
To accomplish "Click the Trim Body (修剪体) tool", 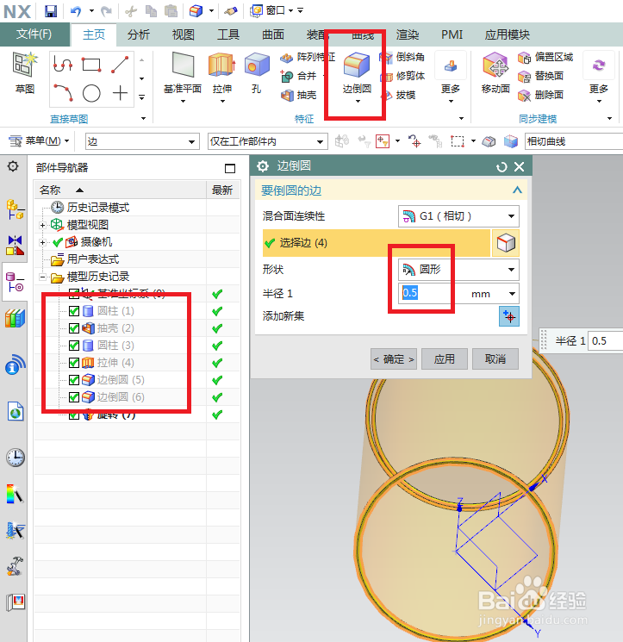I will 402,76.
